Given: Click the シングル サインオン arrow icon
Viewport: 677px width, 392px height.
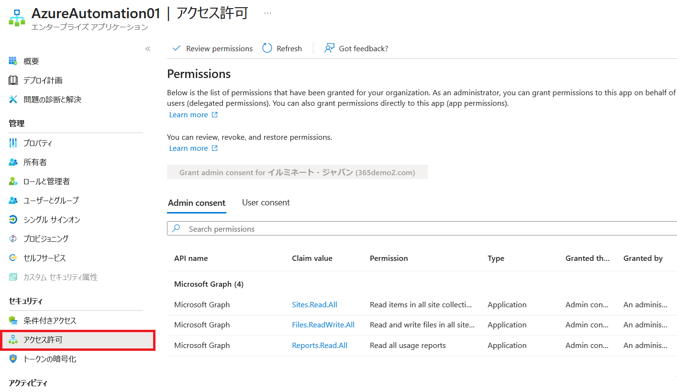Looking at the screenshot, I should [13, 219].
